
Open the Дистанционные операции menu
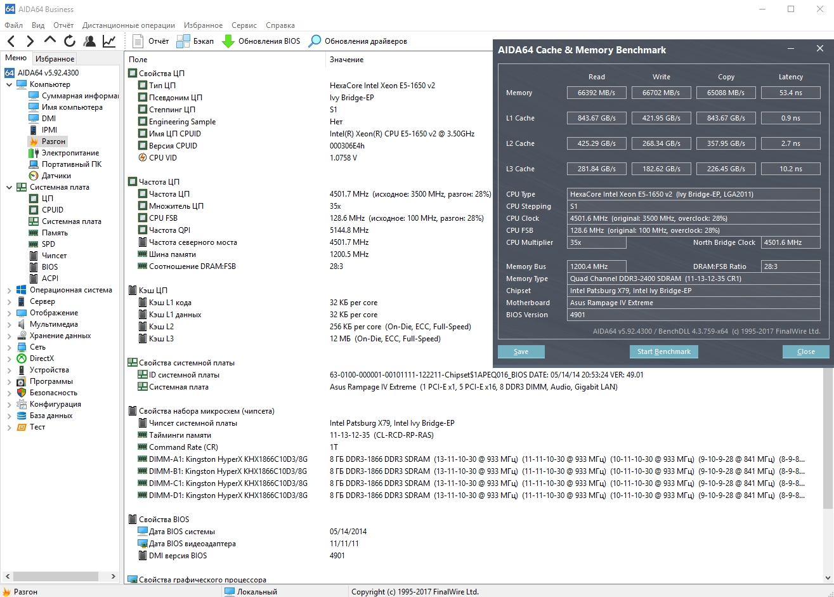click(x=129, y=25)
